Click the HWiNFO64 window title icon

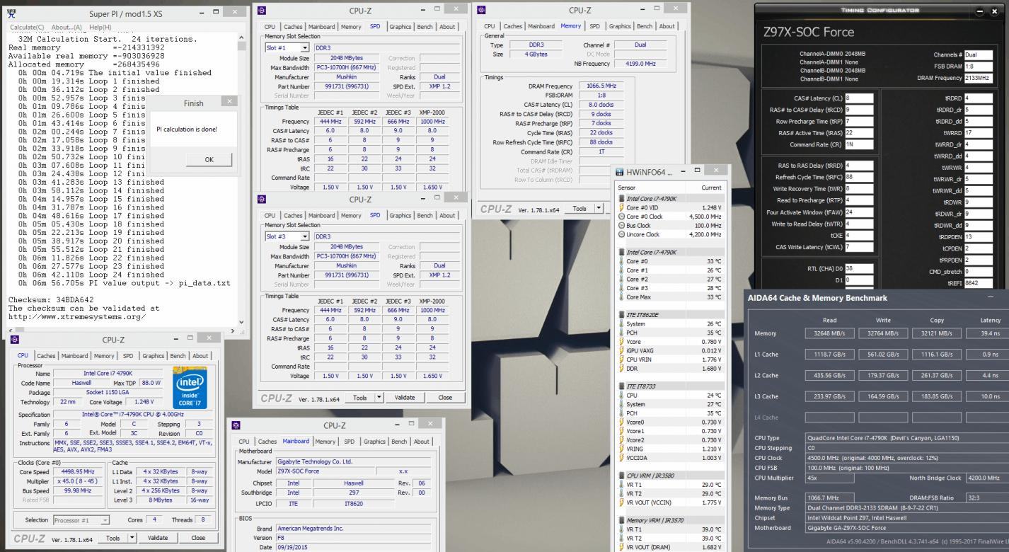click(x=620, y=172)
